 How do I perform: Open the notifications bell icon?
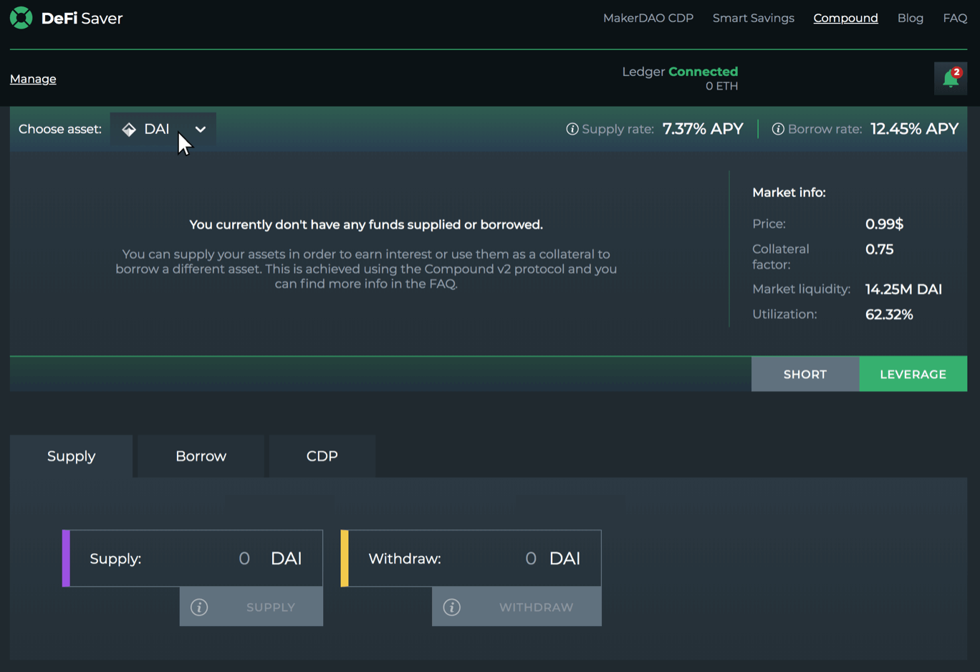(951, 78)
